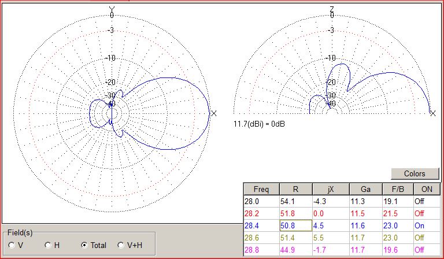The width and height of the screenshot is (444, 259).
Task: Click the jX value 0.0 cell
Action: tap(331, 213)
